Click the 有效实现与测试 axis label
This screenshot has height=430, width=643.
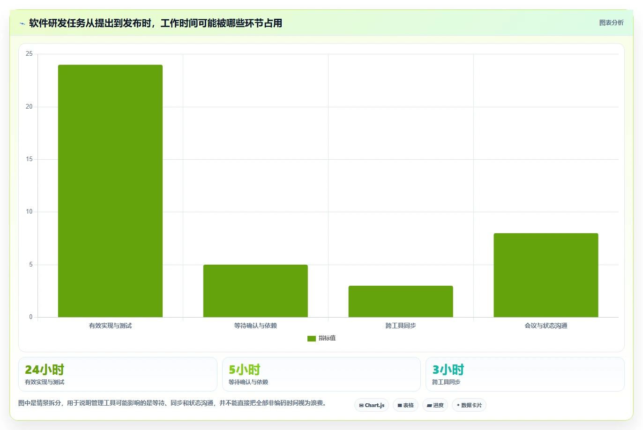click(x=110, y=326)
